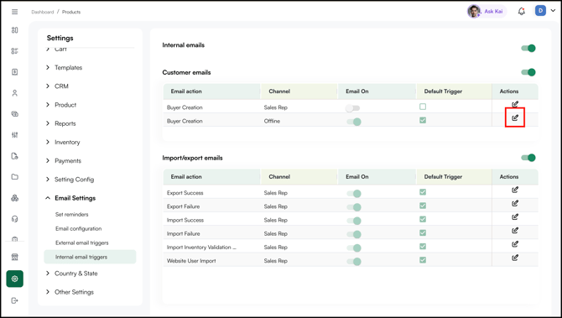
Task: Select Internal email triggers item
Action: pyautogui.click(x=90, y=257)
